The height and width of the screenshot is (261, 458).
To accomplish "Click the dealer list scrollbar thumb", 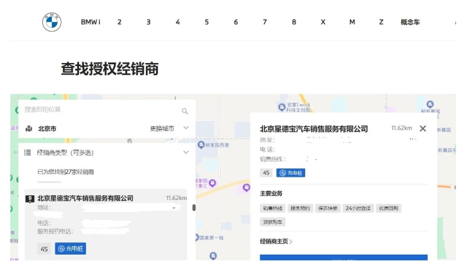I will [x=194, y=208].
